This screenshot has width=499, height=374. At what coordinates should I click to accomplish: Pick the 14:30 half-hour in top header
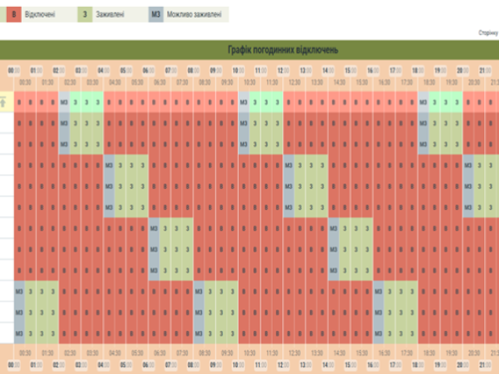coord(340,82)
